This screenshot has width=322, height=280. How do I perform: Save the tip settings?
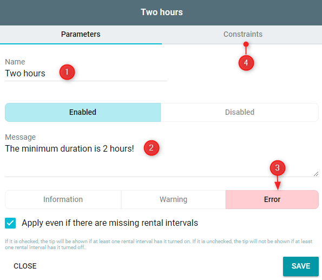point(301,266)
